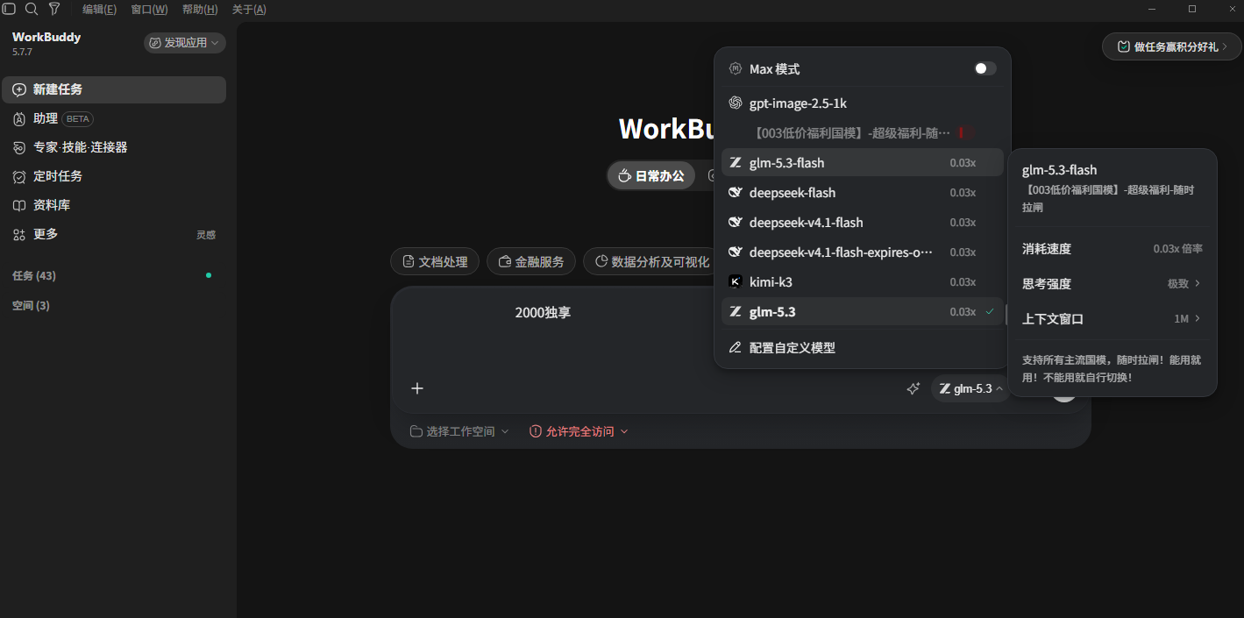Click the green dot beside 任务 (43)
The height and width of the screenshot is (618, 1244).
coord(209,275)
